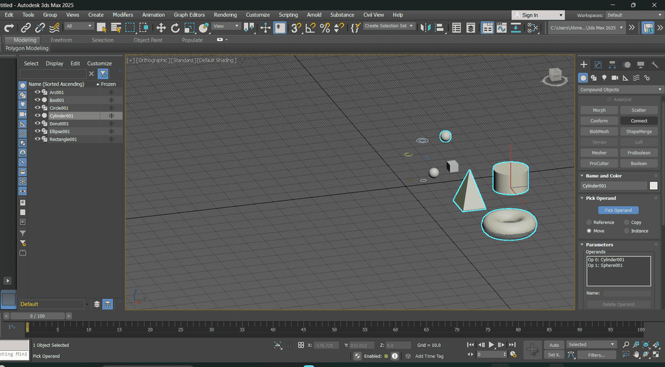Open the Selected key filter dropdown

click(x=591, y=344)
